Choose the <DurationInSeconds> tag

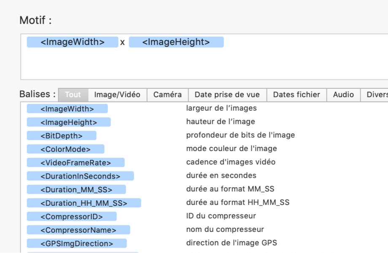coord(80,176)
